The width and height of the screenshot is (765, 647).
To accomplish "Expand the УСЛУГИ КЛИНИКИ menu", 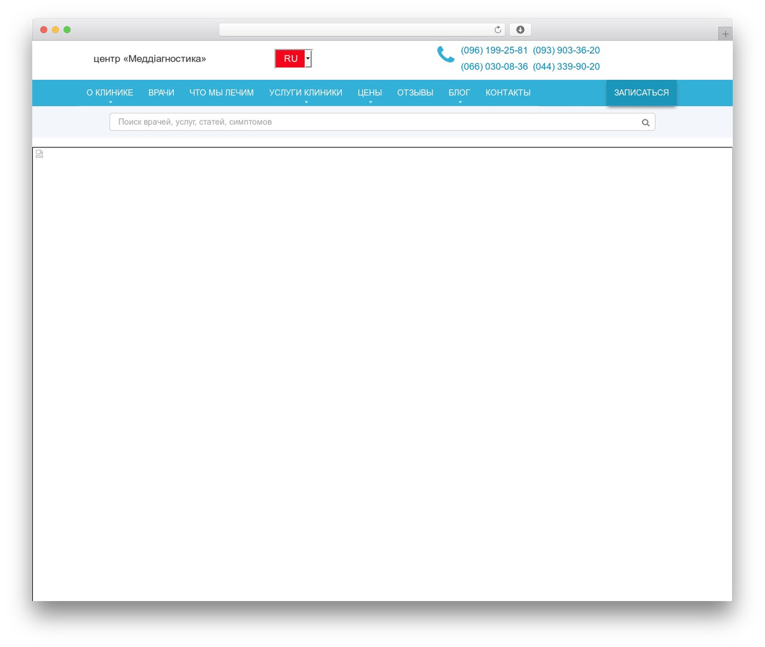I will (x=305, y=93).
